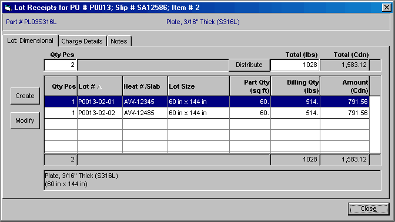Click the Qty Pcs input field with 2

pyautogui.click(x=61, y=65)
